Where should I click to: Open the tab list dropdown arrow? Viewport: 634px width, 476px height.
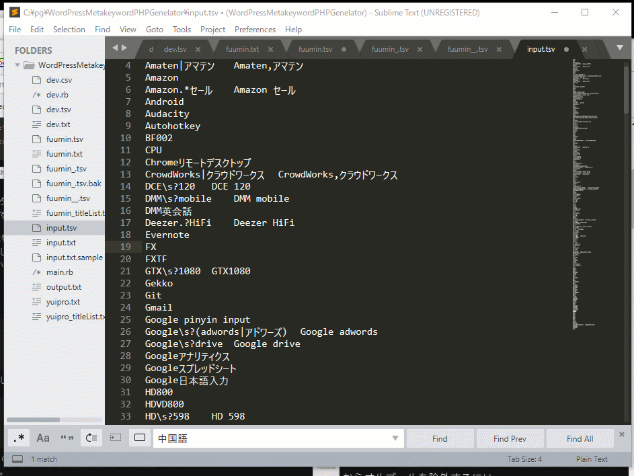click(620, 48)
